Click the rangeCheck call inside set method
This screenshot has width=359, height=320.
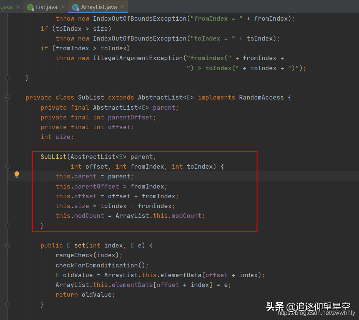[x=70, y=255]
